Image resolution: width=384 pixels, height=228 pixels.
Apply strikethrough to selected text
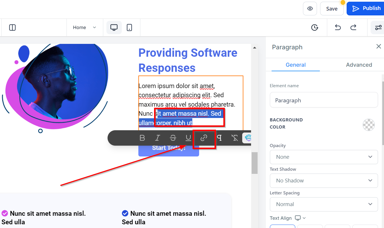(173, 138)
